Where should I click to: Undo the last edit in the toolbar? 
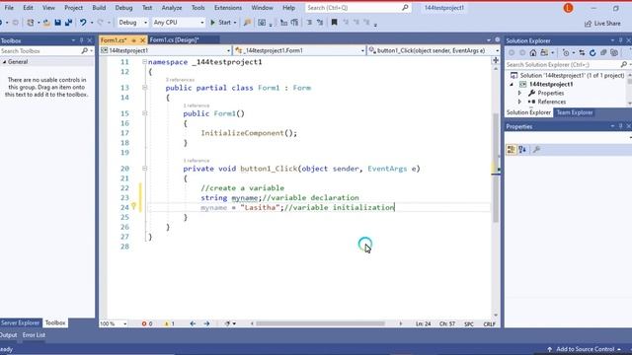tap(83, 23)
